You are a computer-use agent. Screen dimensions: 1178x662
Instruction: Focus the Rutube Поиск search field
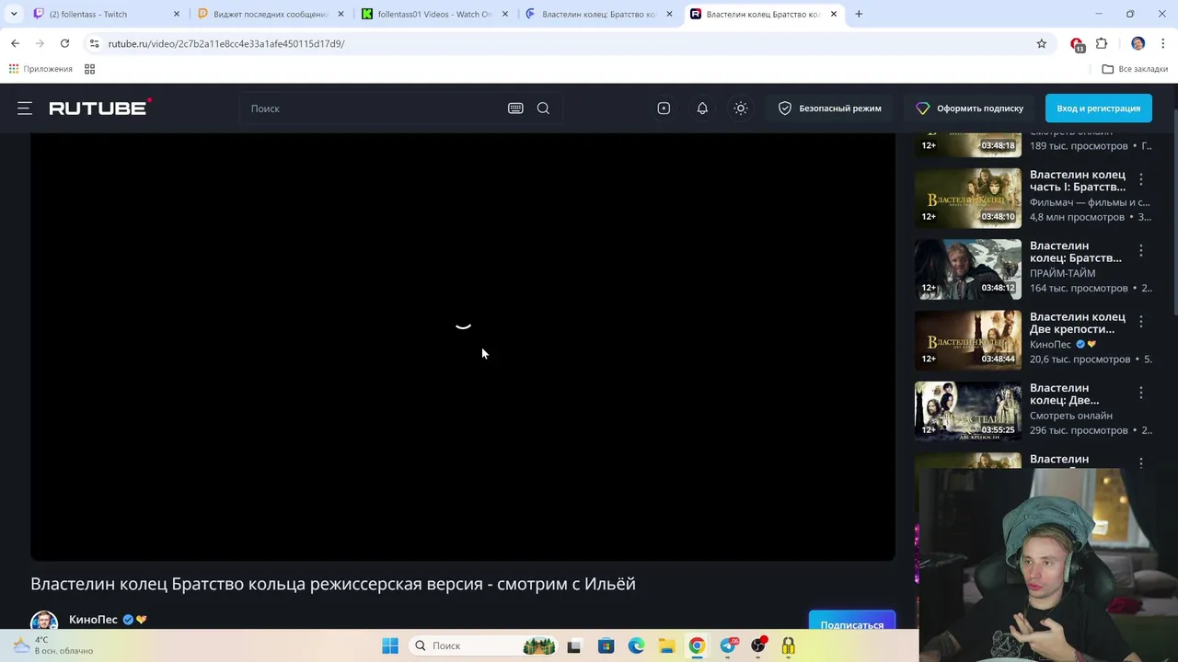point(373,108)
